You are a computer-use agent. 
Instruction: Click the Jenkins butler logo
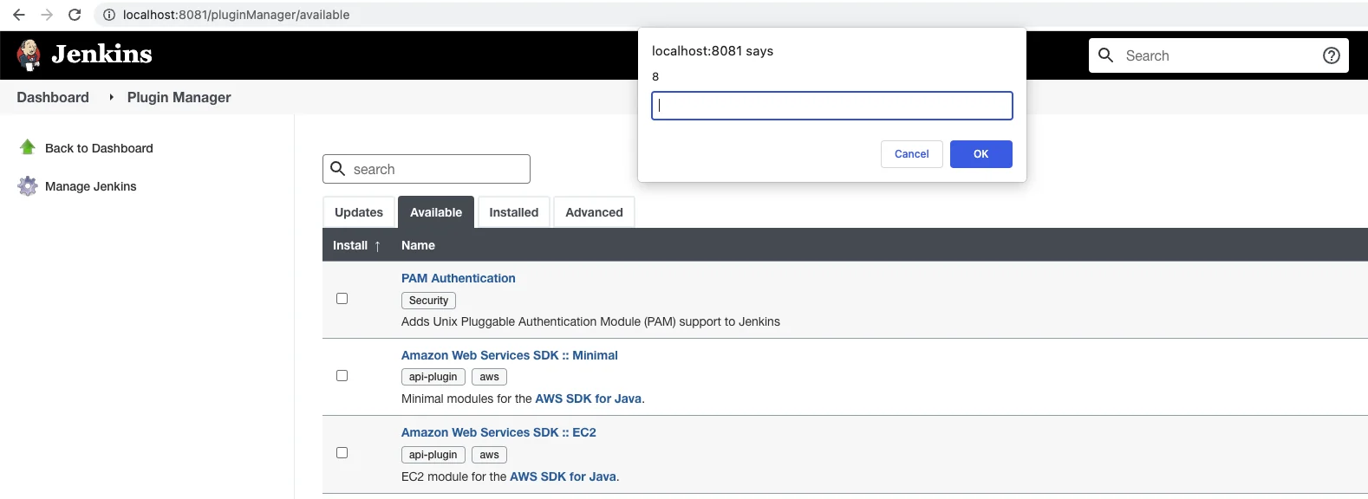click(29, 55)
